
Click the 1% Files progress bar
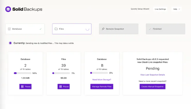(x=61, y=73)
